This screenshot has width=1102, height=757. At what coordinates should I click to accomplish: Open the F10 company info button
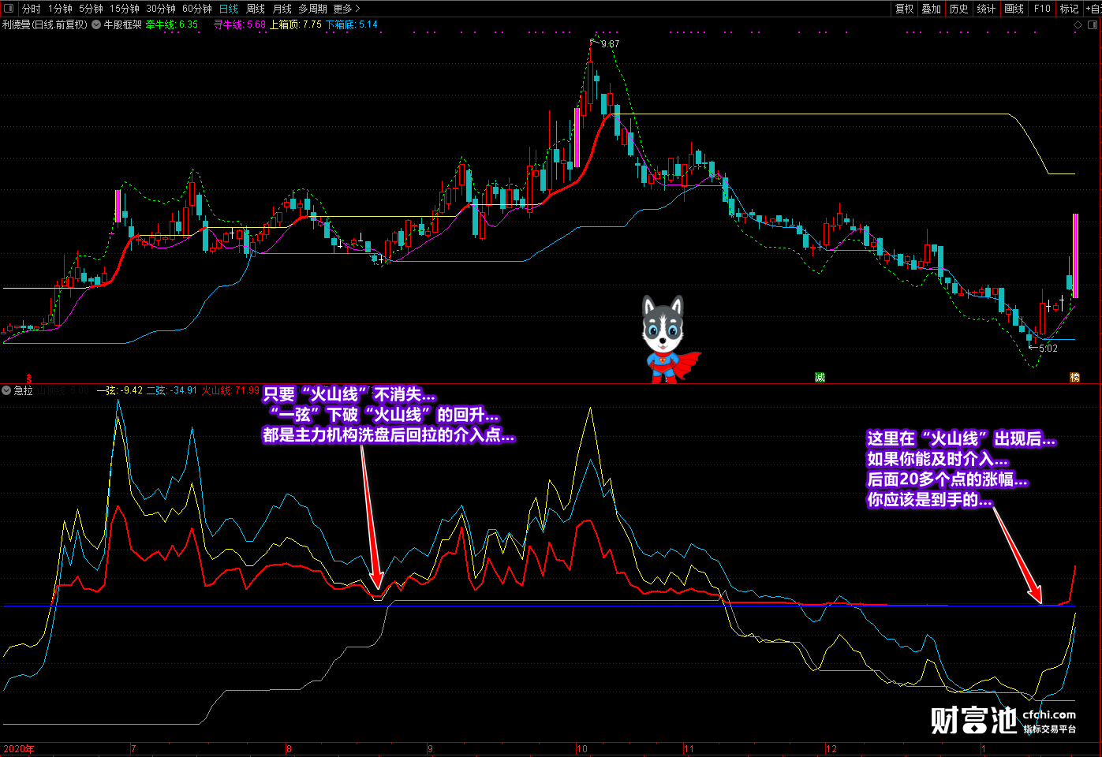pyautogui.click(x=1042, y=9)
